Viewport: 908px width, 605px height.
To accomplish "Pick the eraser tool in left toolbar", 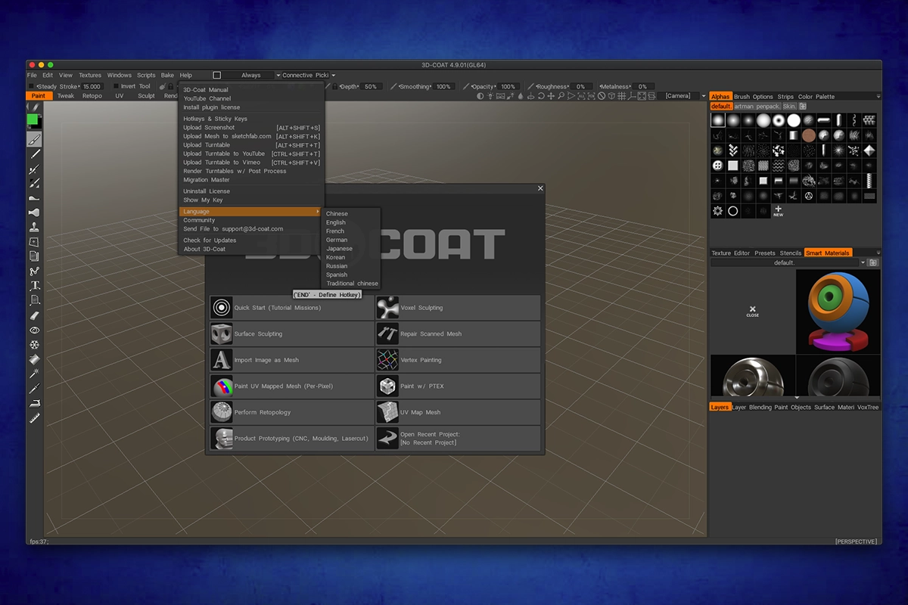I will (34, 315).
